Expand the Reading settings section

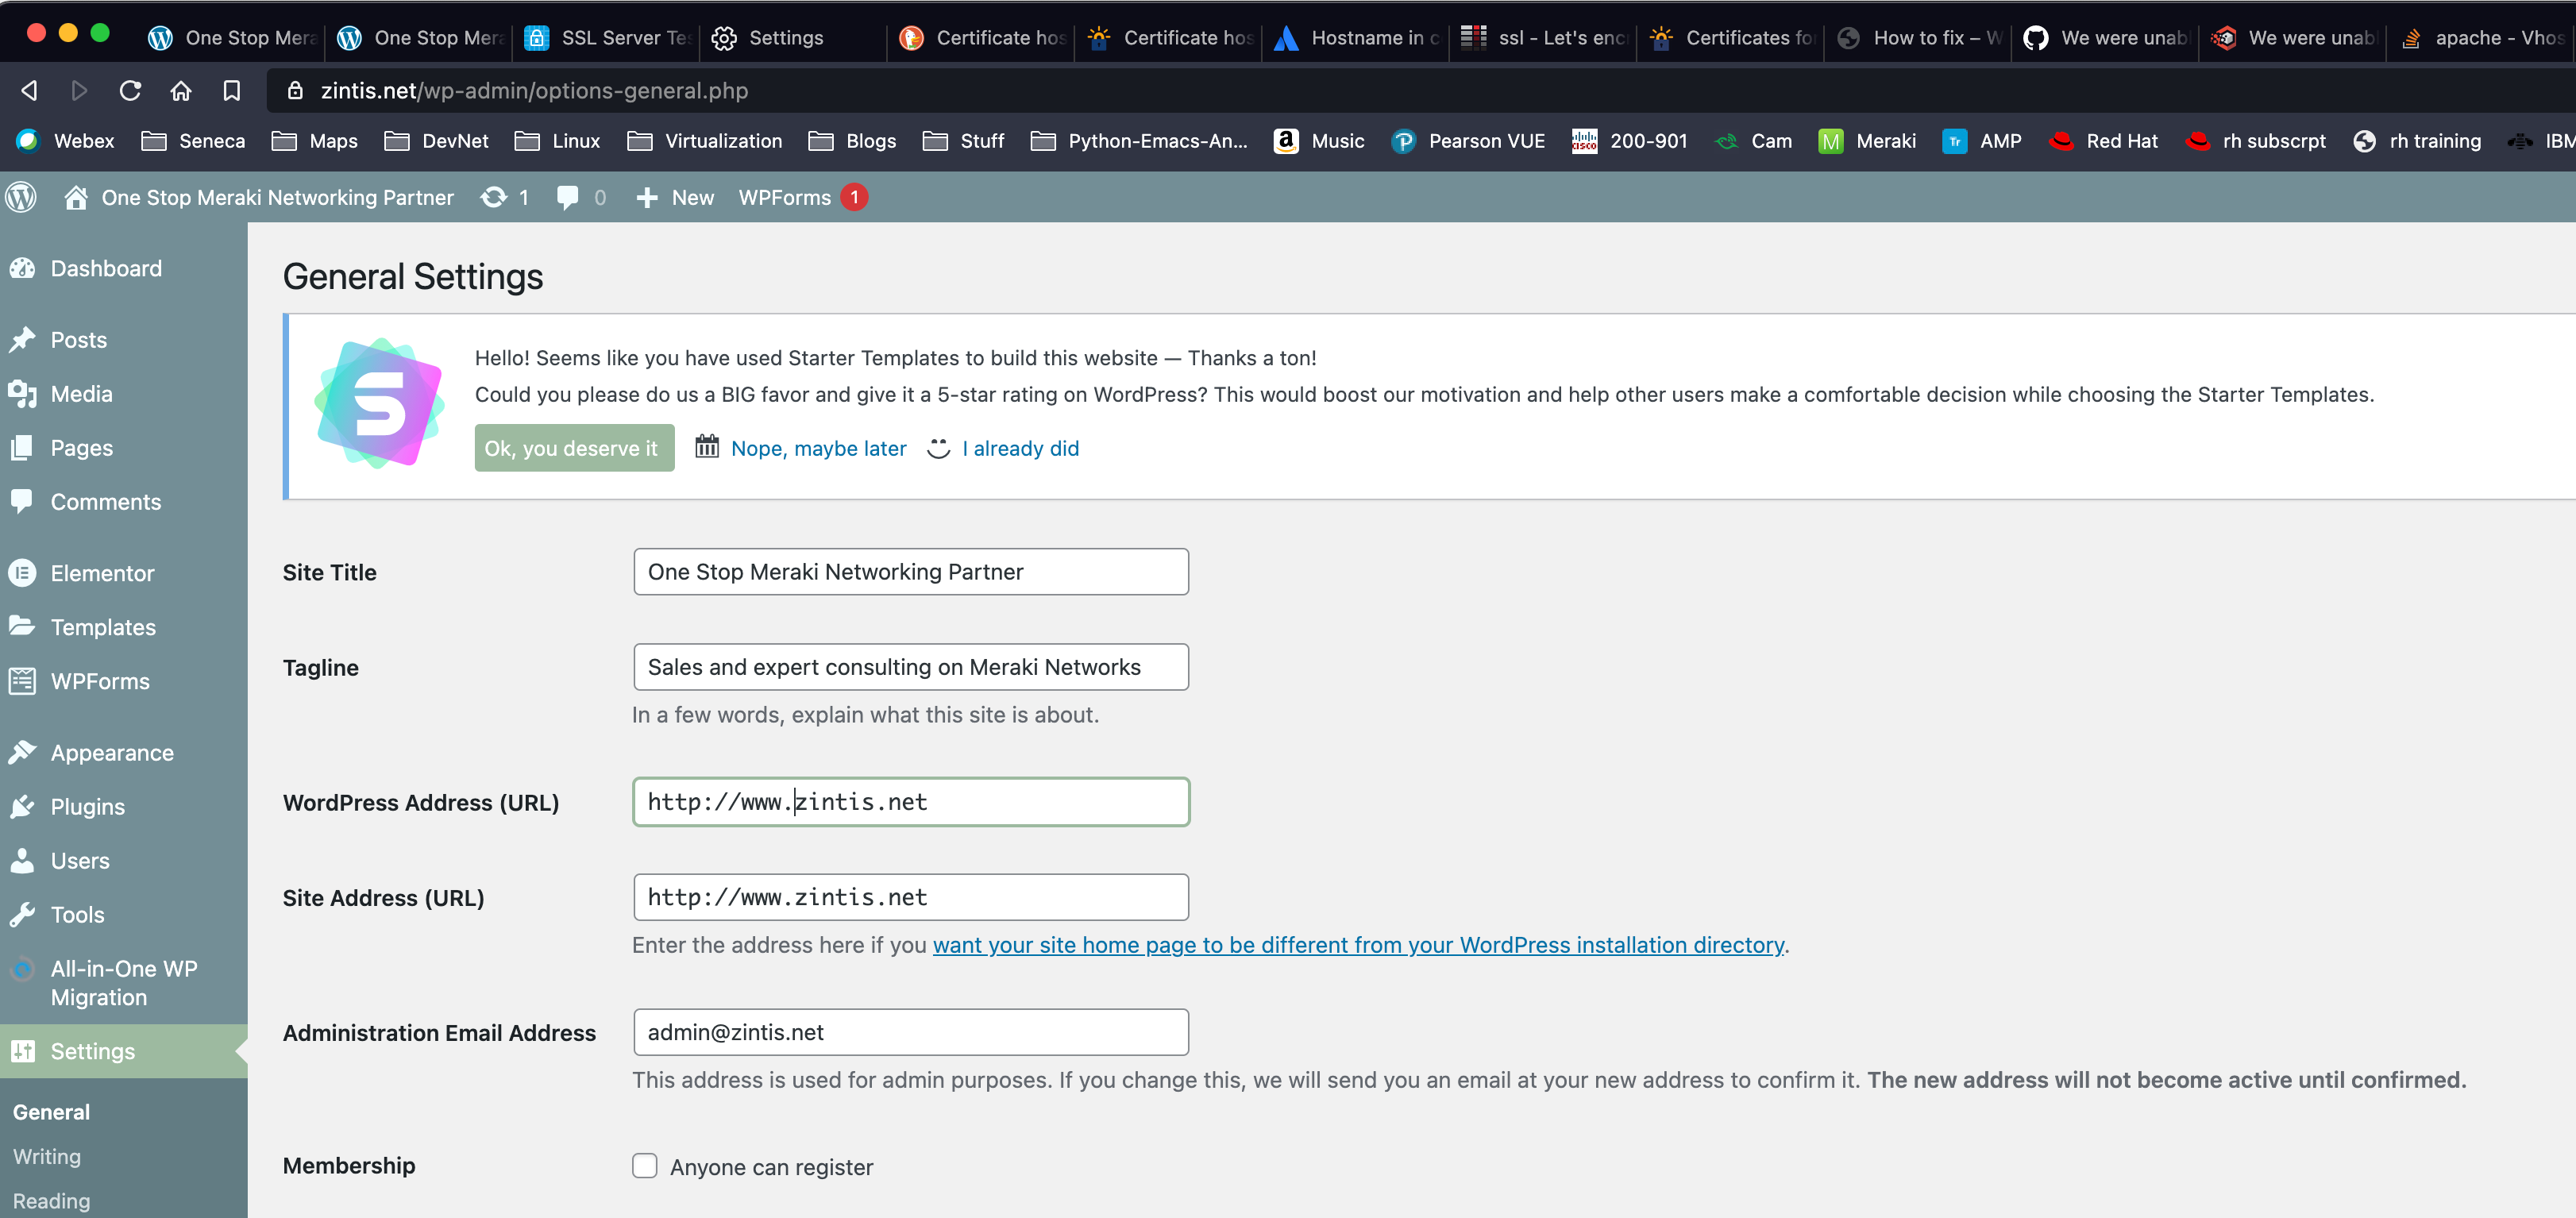point(51,1200)
